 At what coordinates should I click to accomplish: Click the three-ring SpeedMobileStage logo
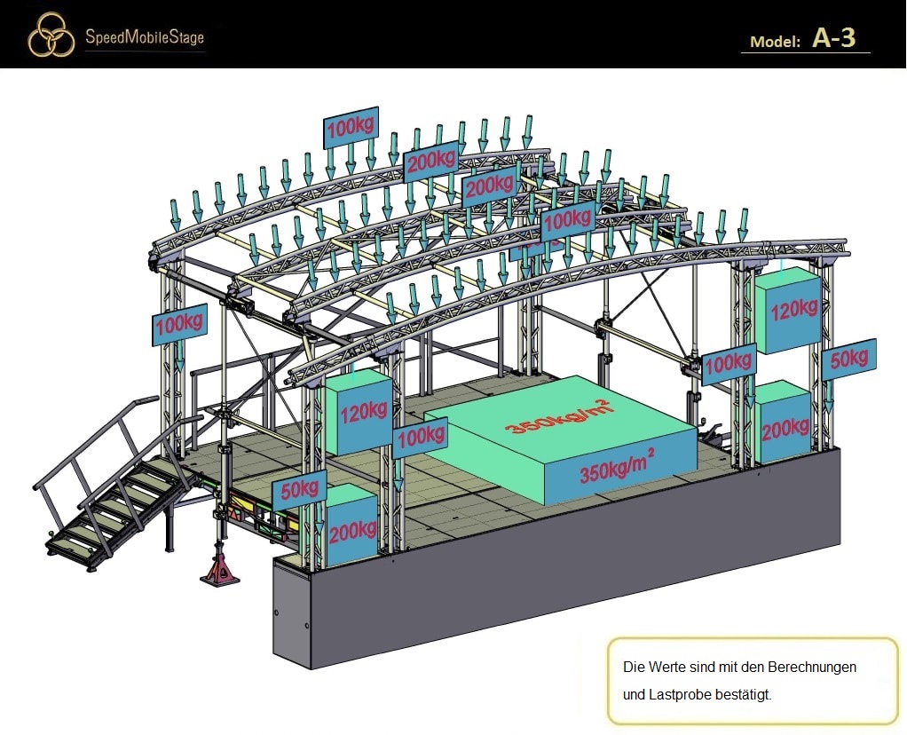(x=51, y=35)
